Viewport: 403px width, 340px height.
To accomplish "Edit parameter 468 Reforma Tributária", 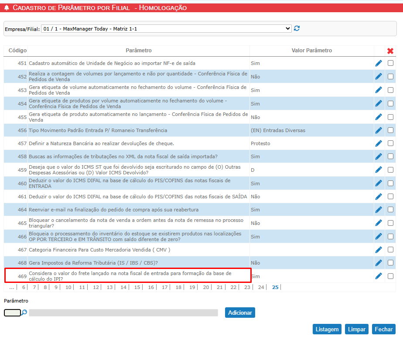I will tap(379, 263).
